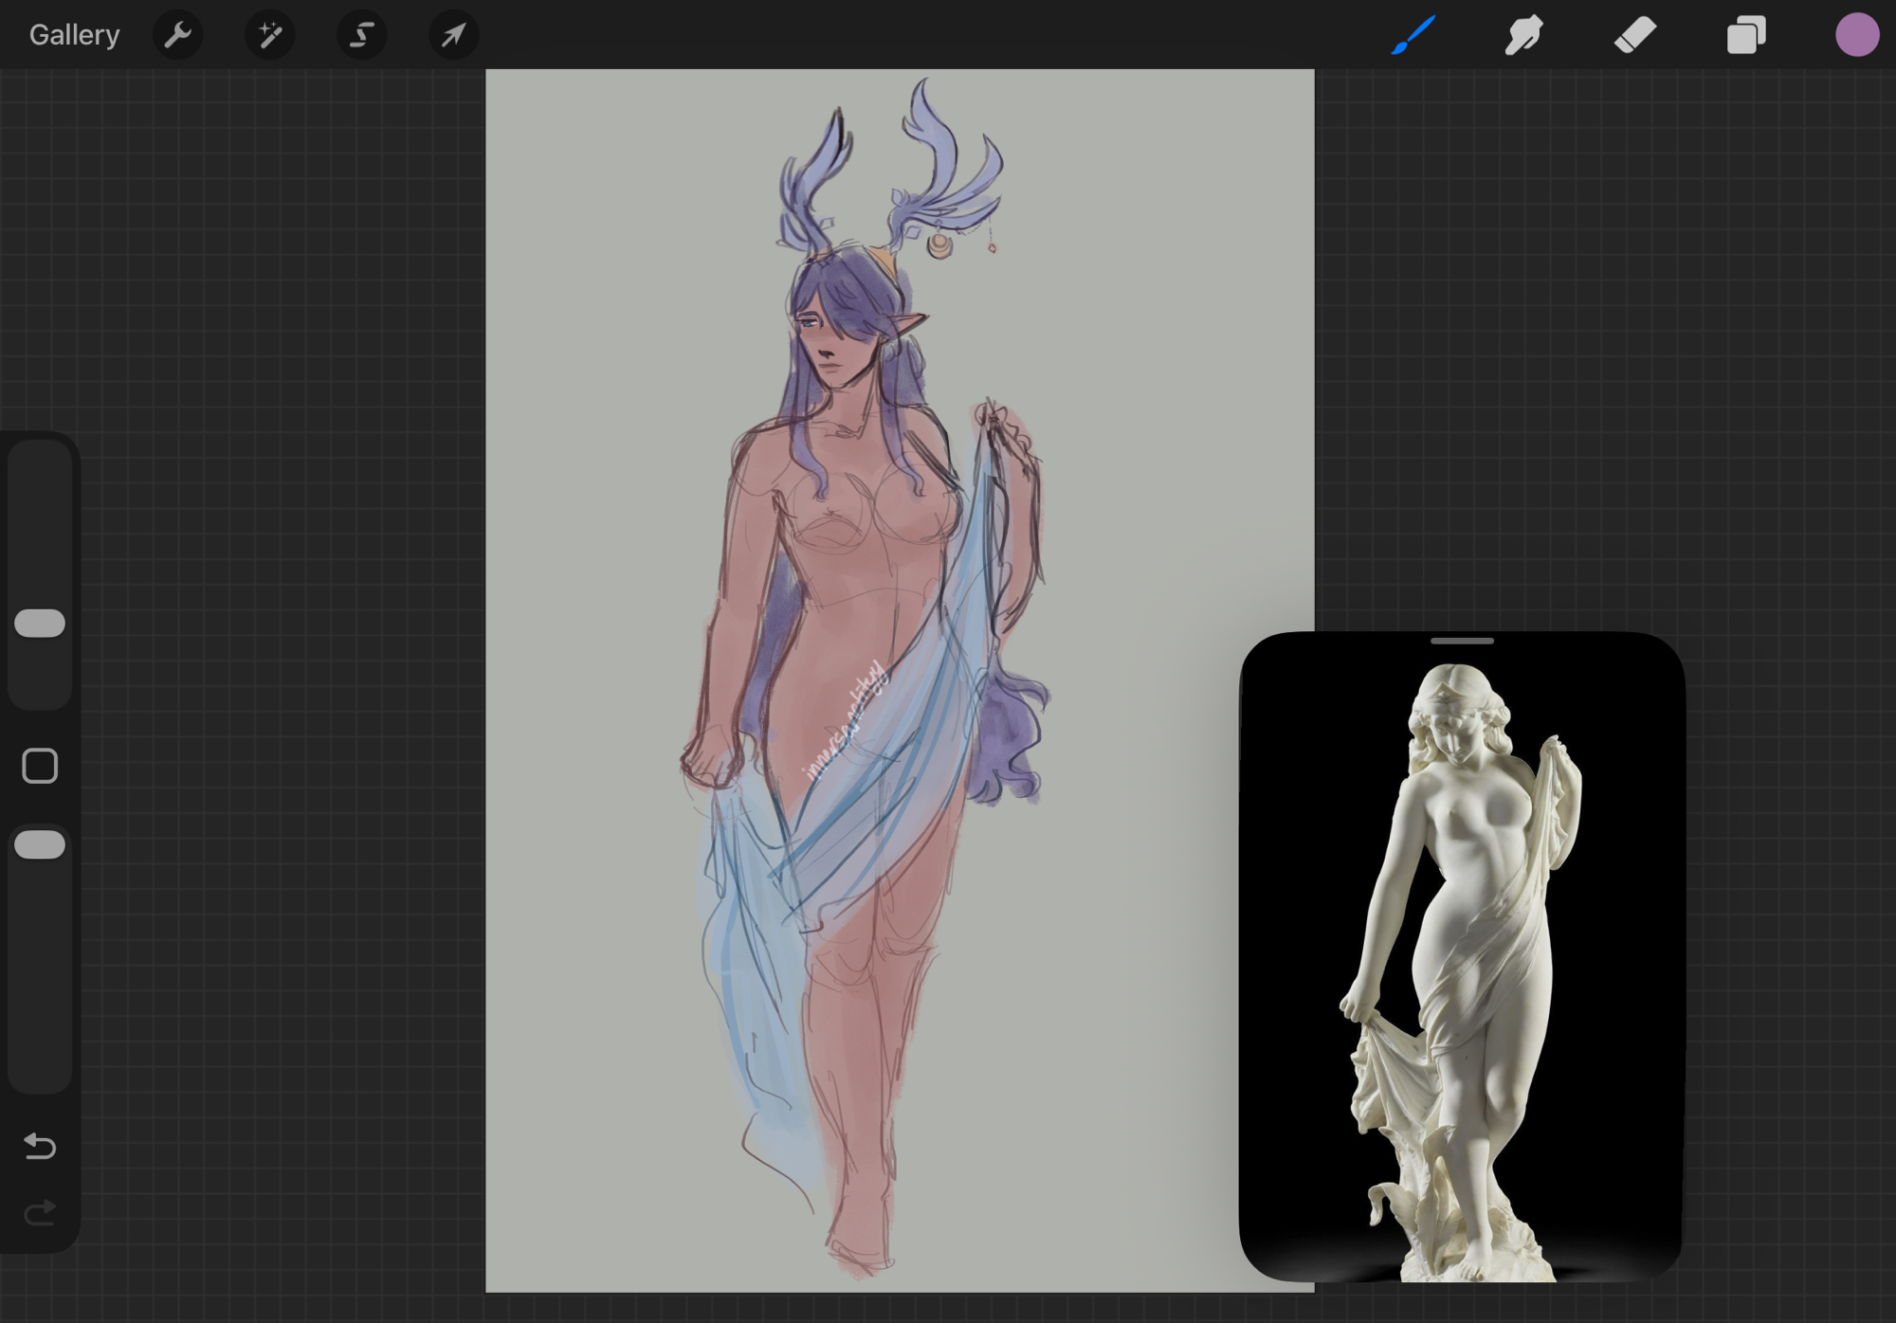Screen dimensions: 1896x1323
Task: Open the Adjustments magic wand menu
Action: [x=269, y=35]
